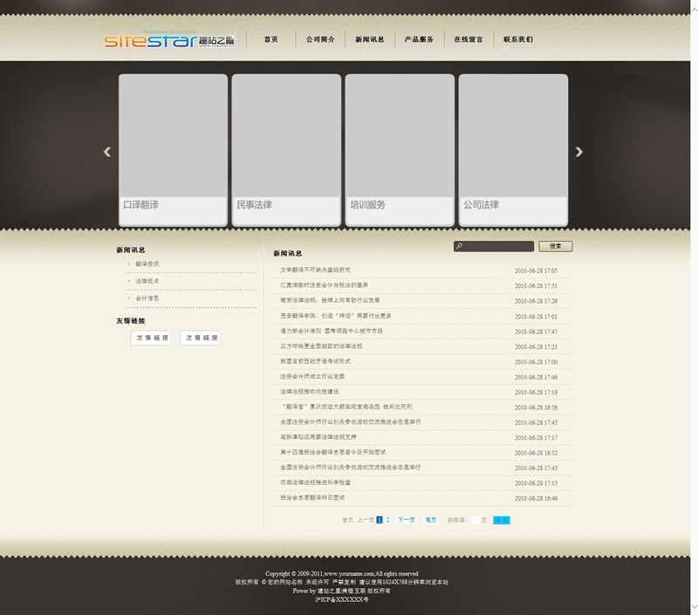Click the carousel next arrow
Viewport: 698px width, 615px height.
pyautogui.click(x=578, y=152)
